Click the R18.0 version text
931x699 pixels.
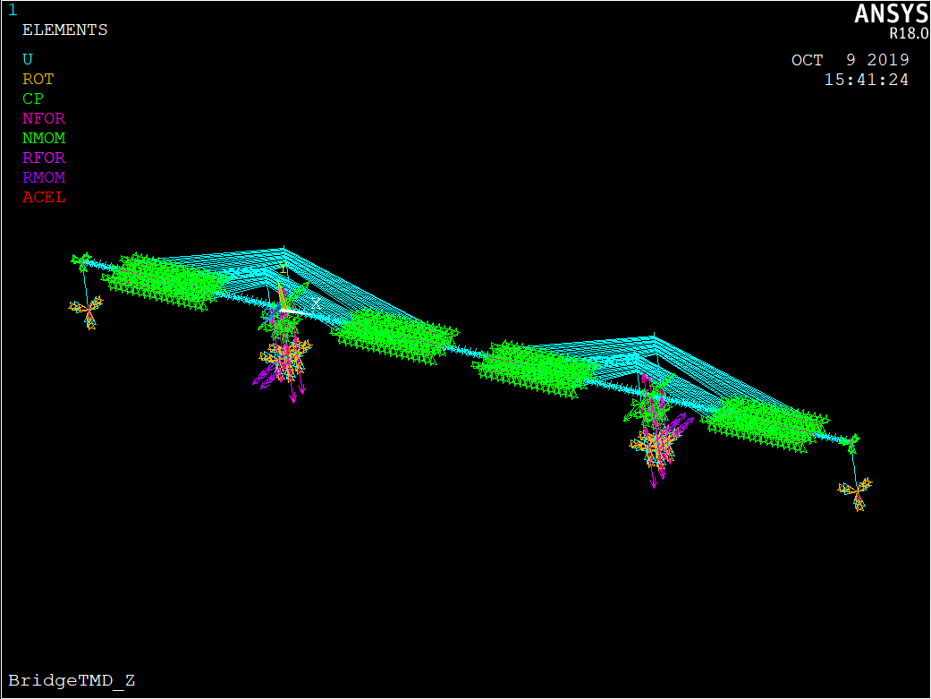click(908, 33)
